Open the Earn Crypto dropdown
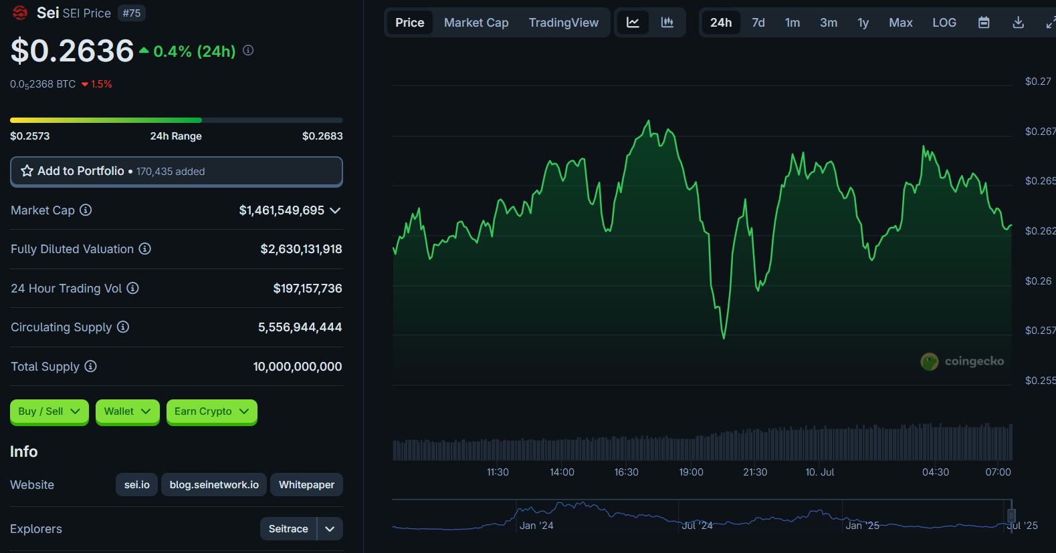Screen dimensions: 1056x553 211,411
